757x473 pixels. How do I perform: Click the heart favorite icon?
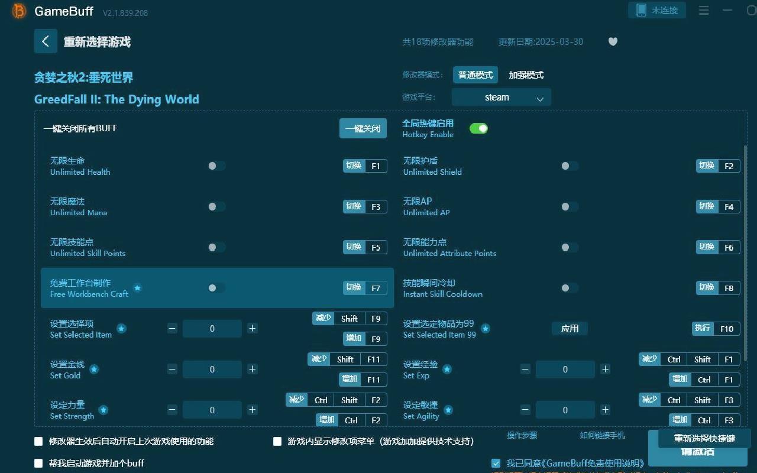[x=613, y=41]
